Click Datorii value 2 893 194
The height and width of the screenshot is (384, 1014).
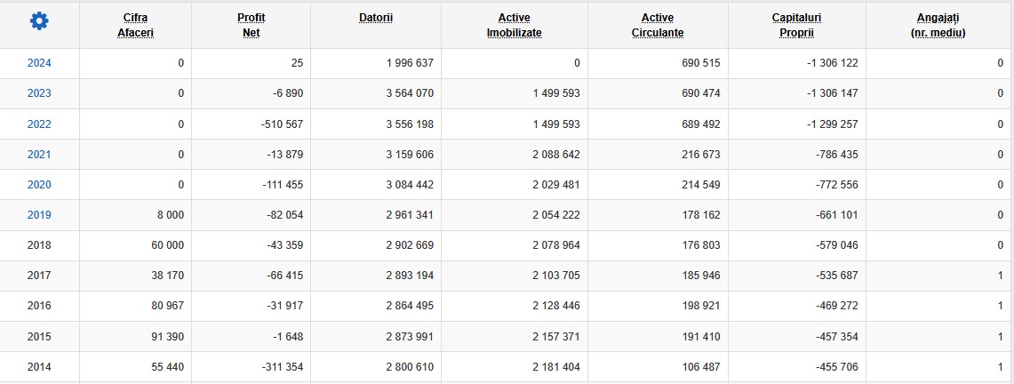click(410, 276)
